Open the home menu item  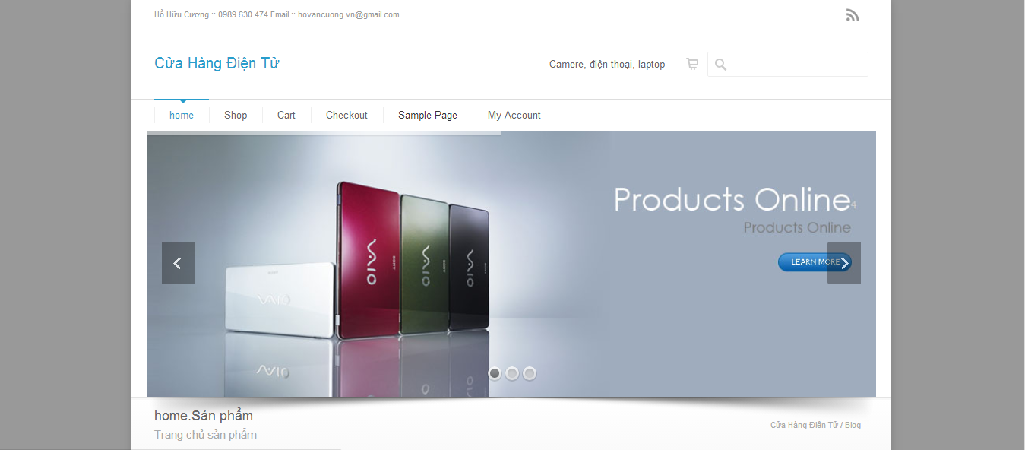[182, 115]
